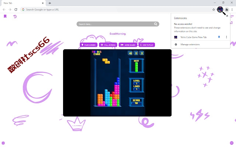Open How To Play instructions

[x=147, y=45]
